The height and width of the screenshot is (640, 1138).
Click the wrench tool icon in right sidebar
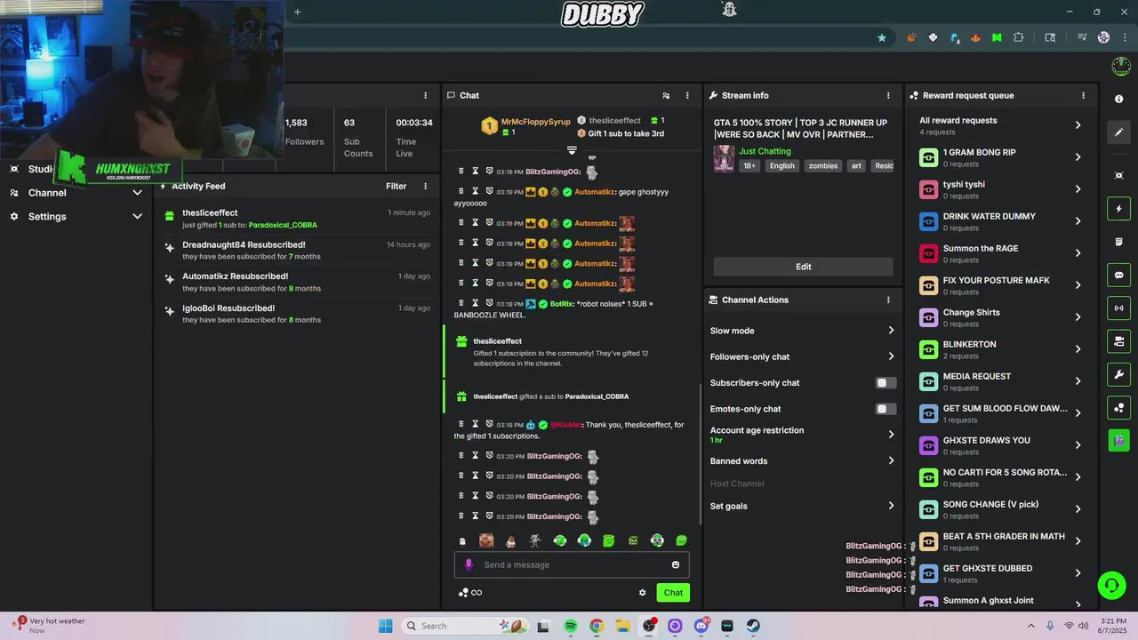(1119, 374)
